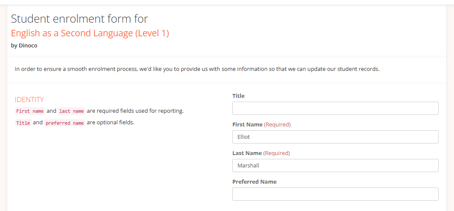Click the Preferred Name label
Viewport: 454px width, 211px height.
254,182
